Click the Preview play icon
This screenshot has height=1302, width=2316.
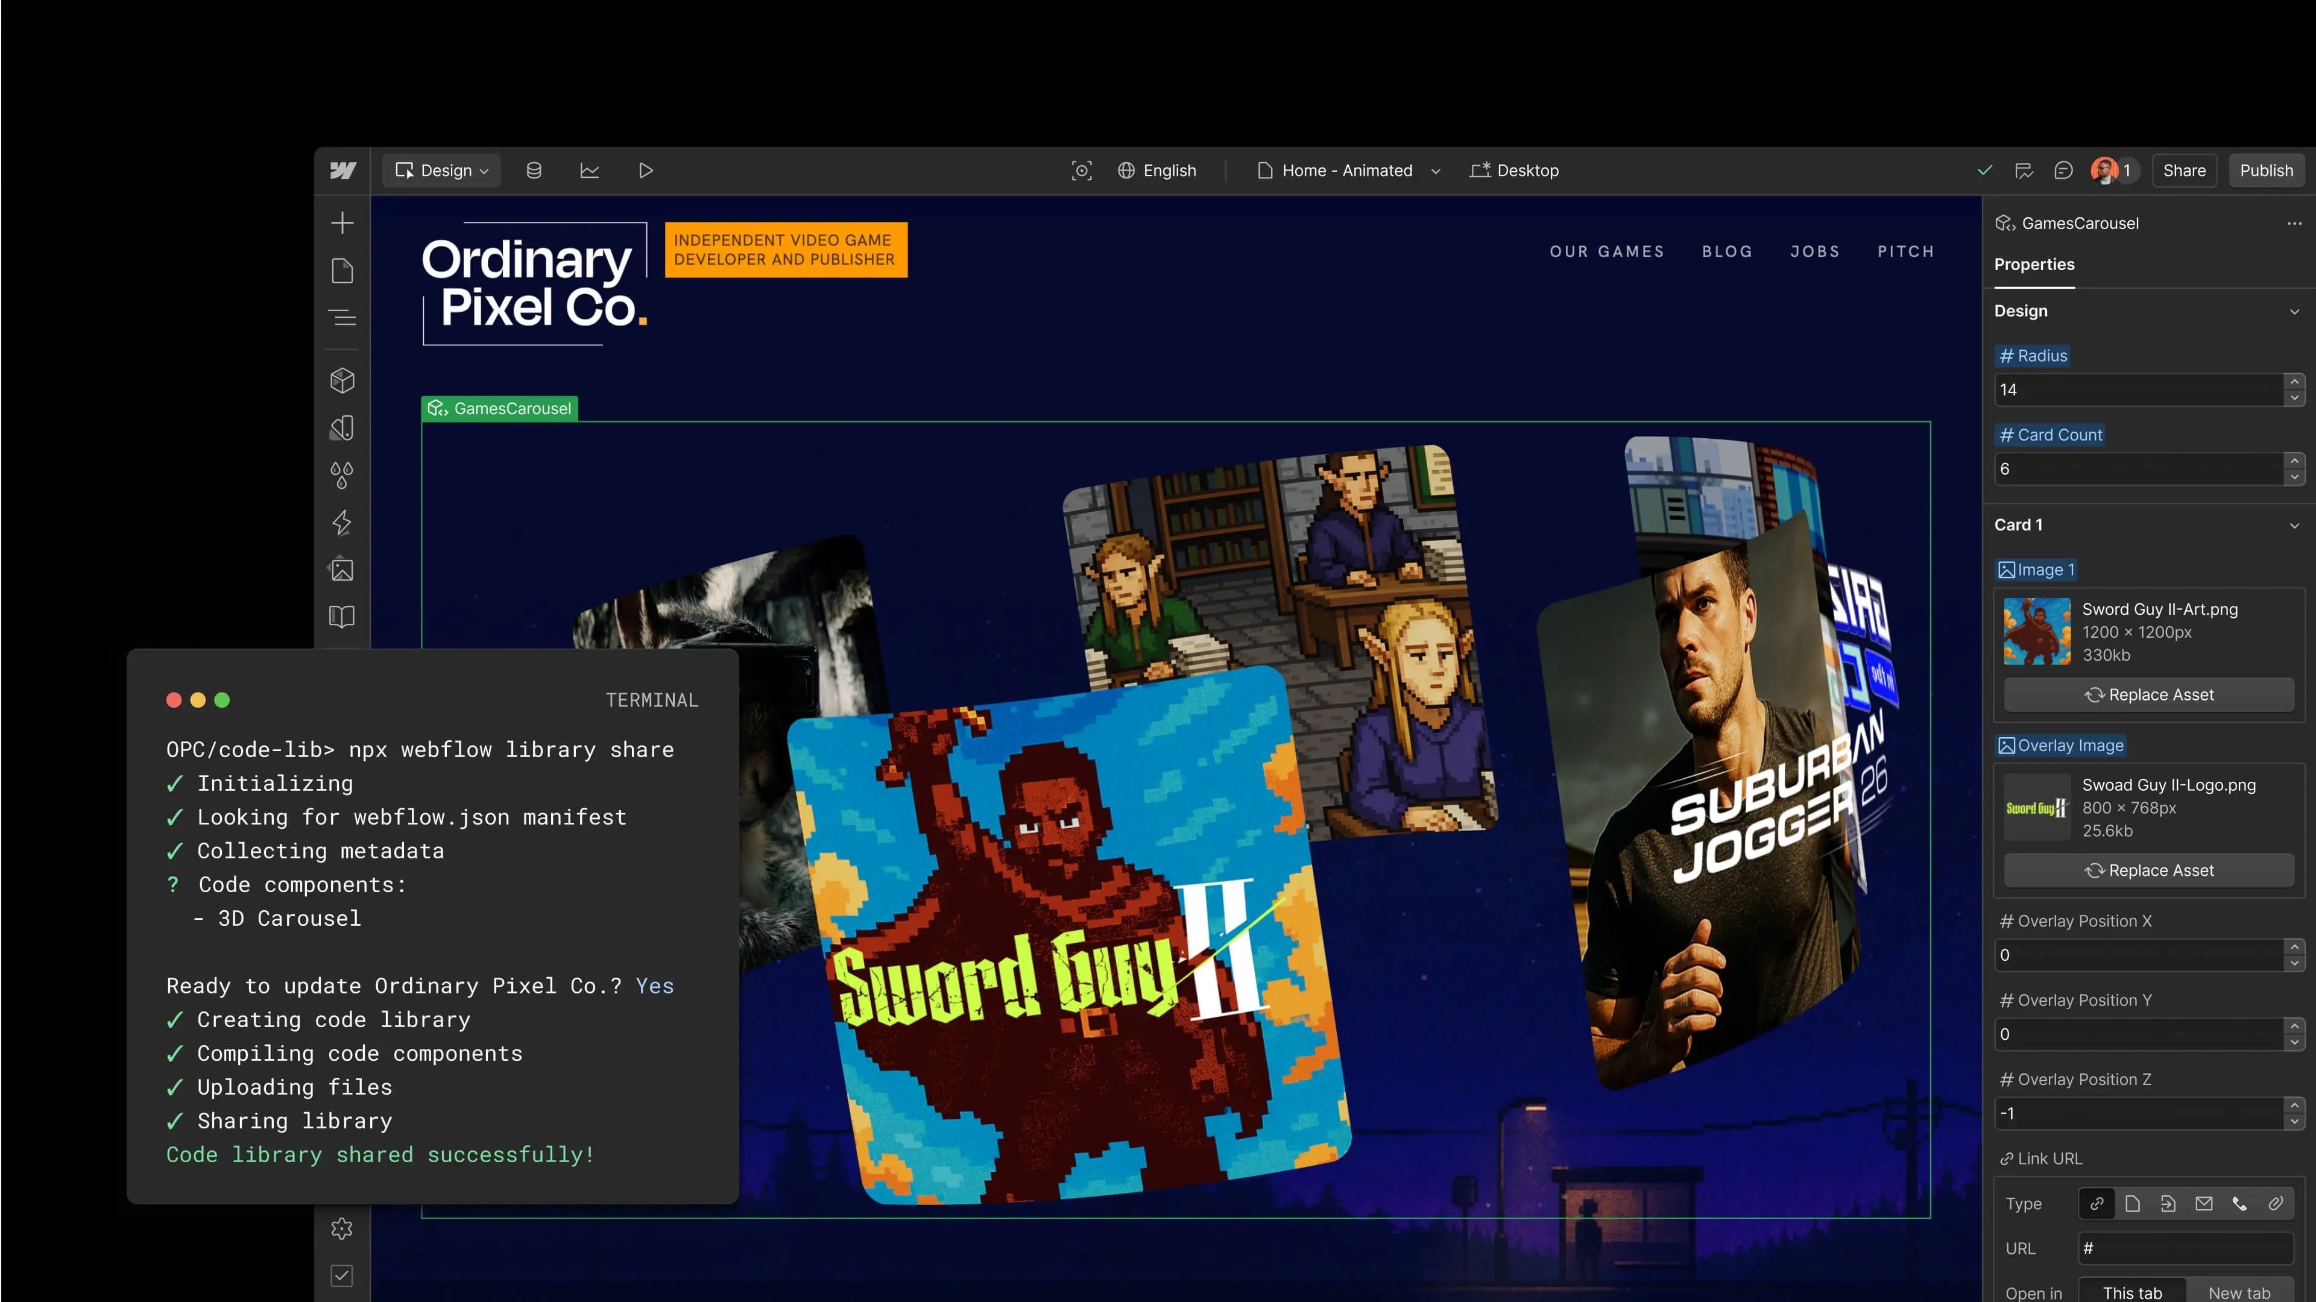pyautogui.click(x=645, y=171)
